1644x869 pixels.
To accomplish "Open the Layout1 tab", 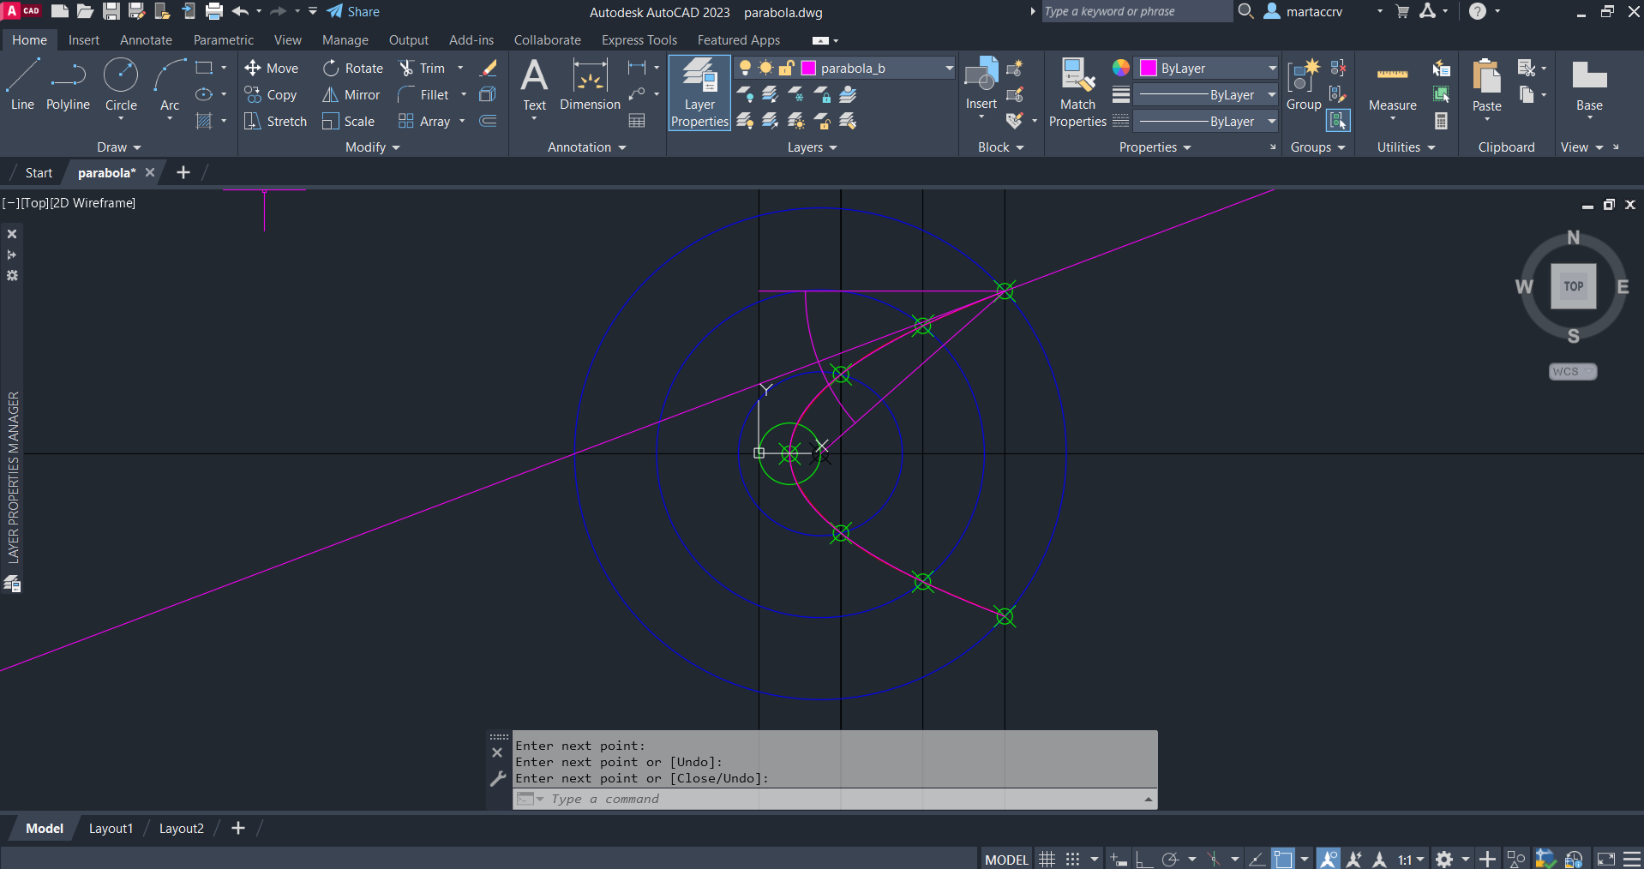I will (x=111, y=829).
